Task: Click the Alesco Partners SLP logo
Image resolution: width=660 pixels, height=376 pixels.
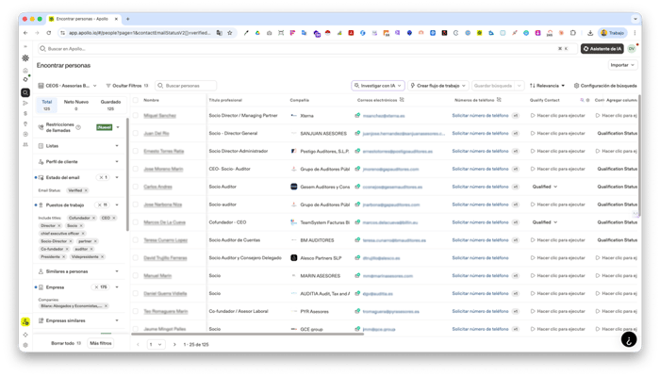Action: [294, 258]
